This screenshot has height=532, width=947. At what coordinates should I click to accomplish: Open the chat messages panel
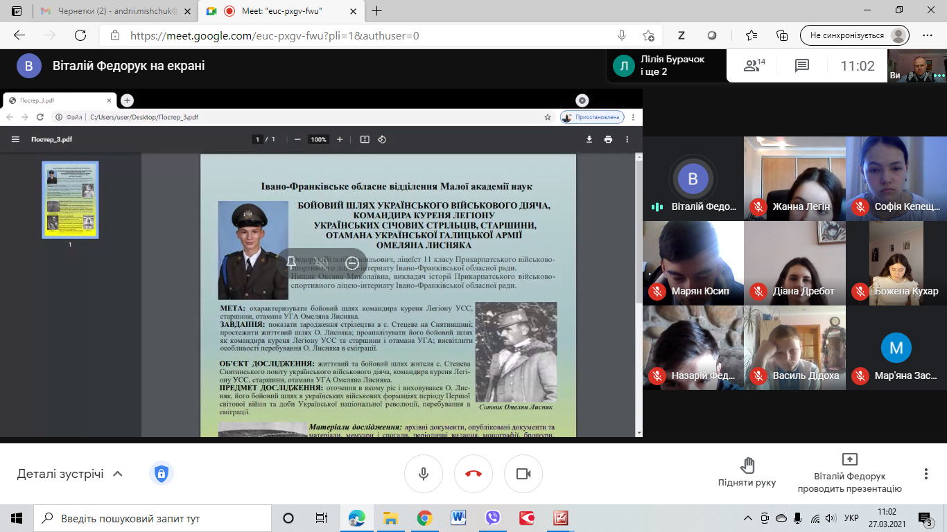point(802,66)
